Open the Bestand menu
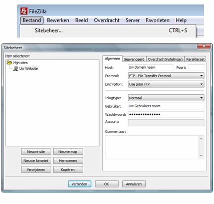The image size is (214, 204). pyautogui.click(x=32, y=21)
